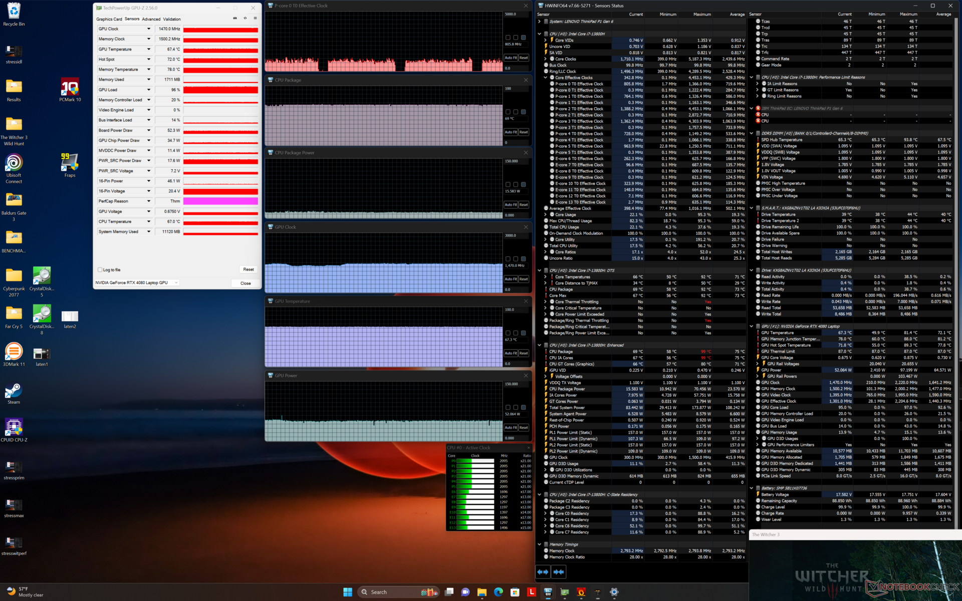Enable the Log to file checkbox
This screenshot has height=601, width=962.
100,270
